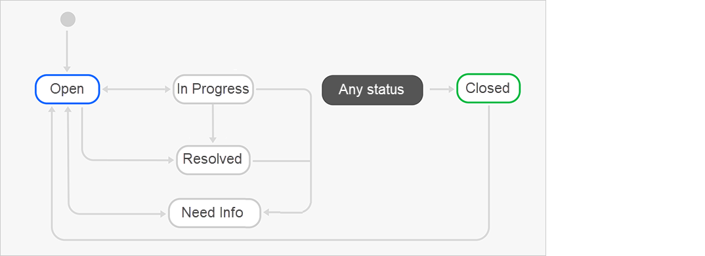This screenshot has height=256, width=705.
Task: Click the dark Any status node
Action: coord(372,90)
